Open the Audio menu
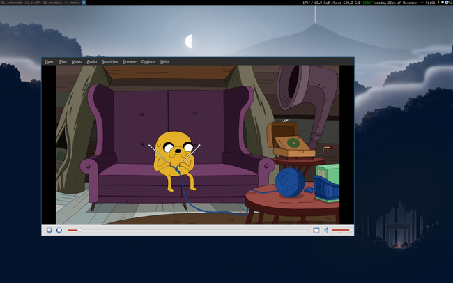 click(x=91, y=61)
